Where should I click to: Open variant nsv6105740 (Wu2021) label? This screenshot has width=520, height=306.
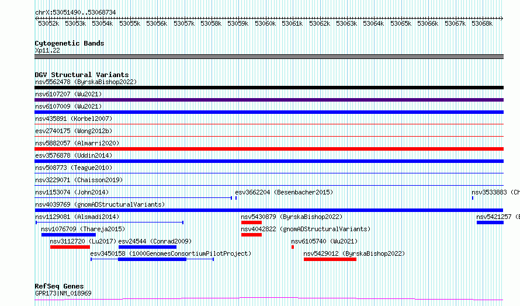324,241
